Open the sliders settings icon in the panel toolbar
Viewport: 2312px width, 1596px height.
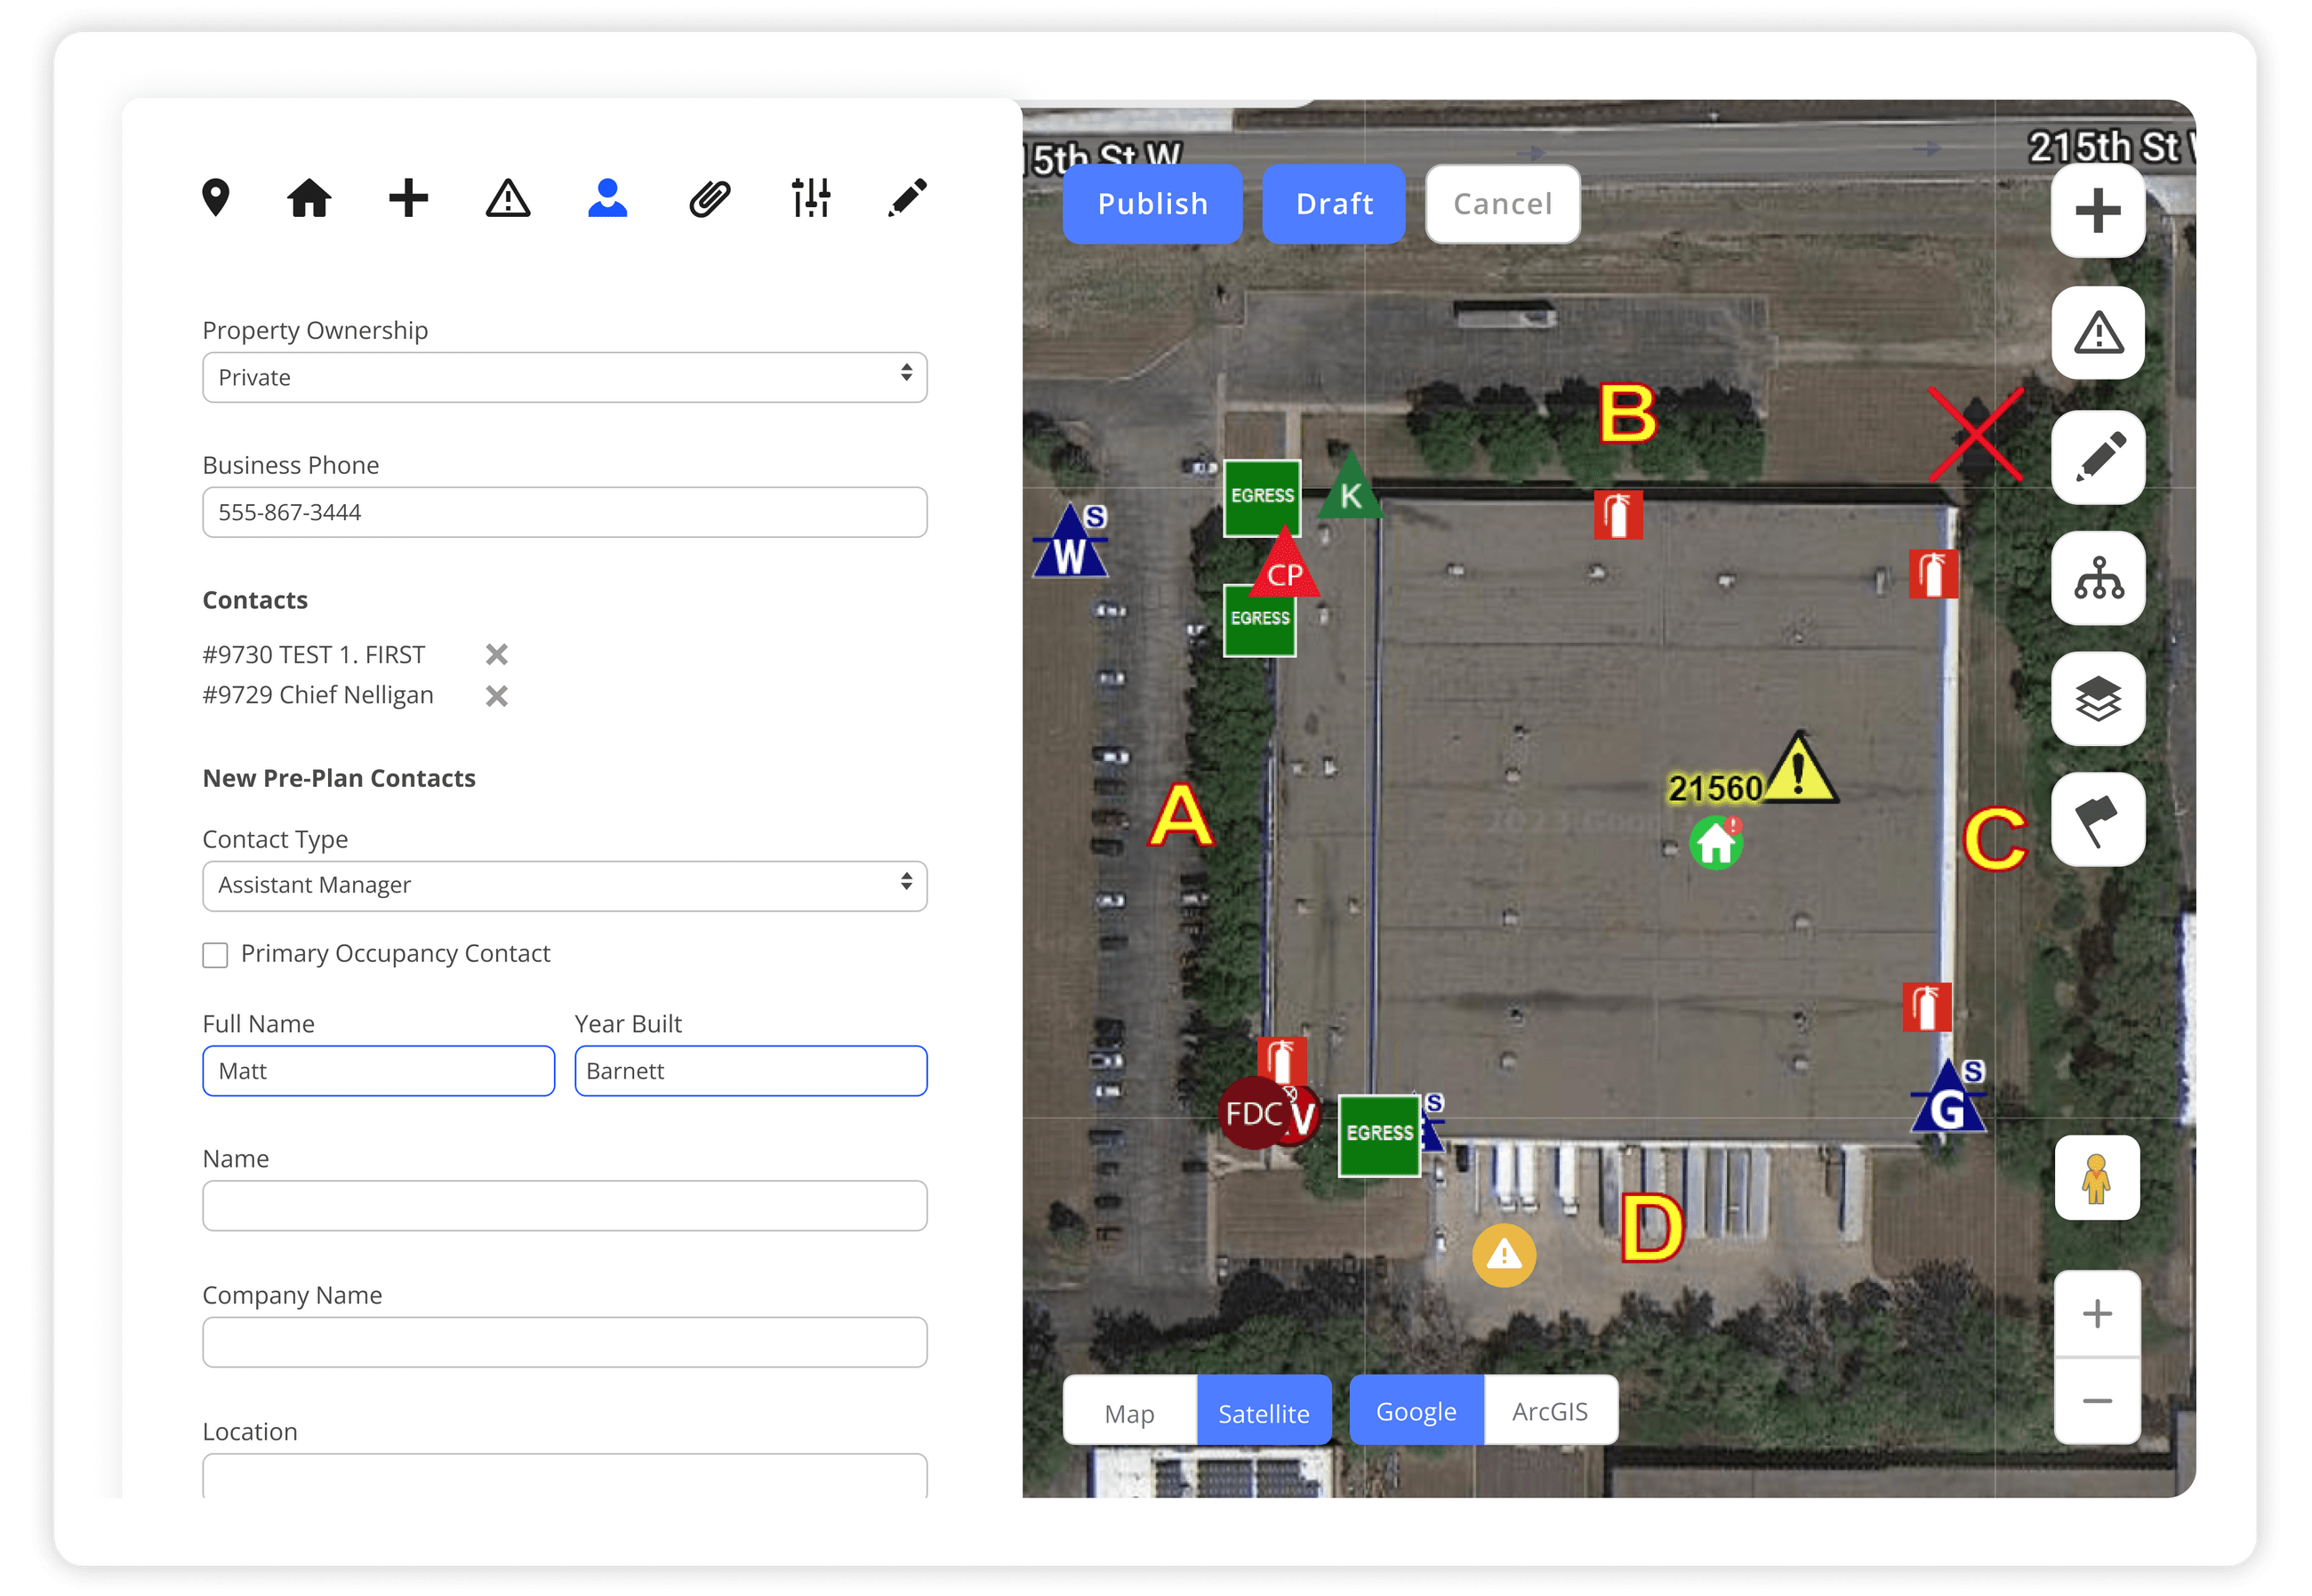(x=811, y=199)
